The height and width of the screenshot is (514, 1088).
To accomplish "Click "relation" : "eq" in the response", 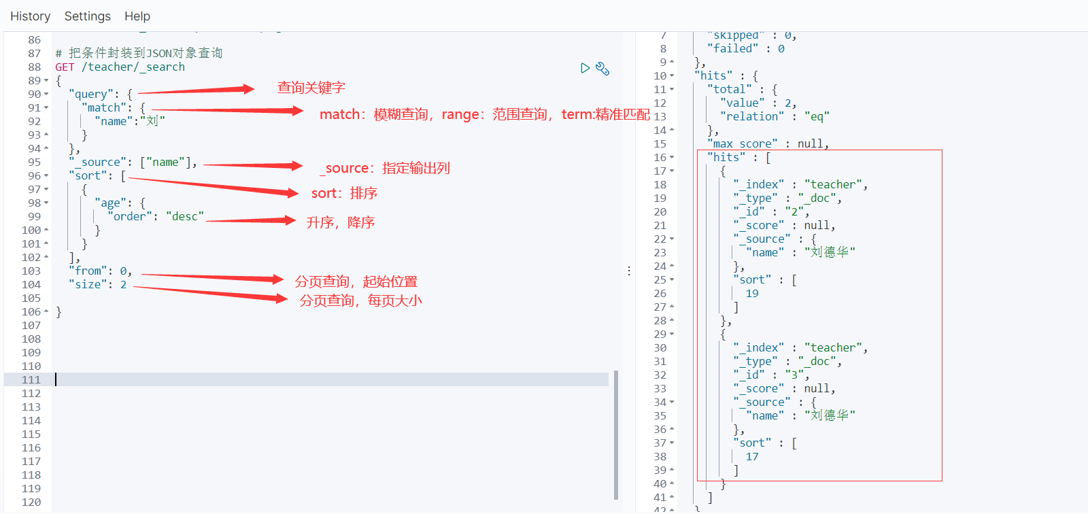I will (775, 116).
